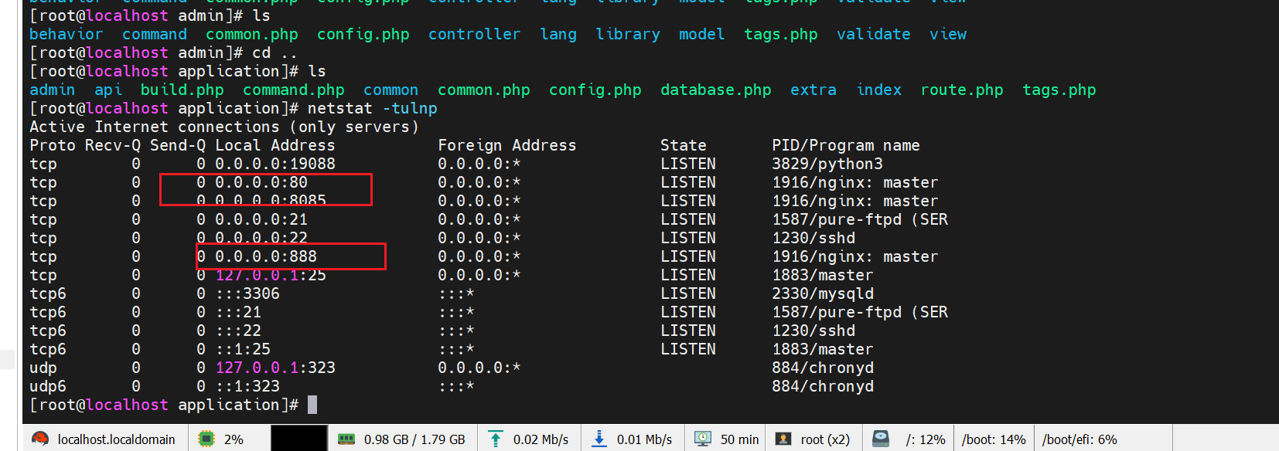Viewport: 1279px width, 451px height.
Task: Place cursor at the final terminal prompt
Action: point(312,405)
